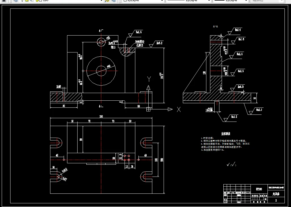Select the HT200 material cell

[259, 189]
